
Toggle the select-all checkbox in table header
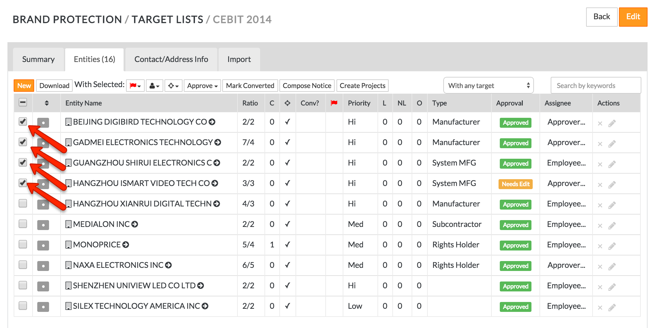click(23, 102)
